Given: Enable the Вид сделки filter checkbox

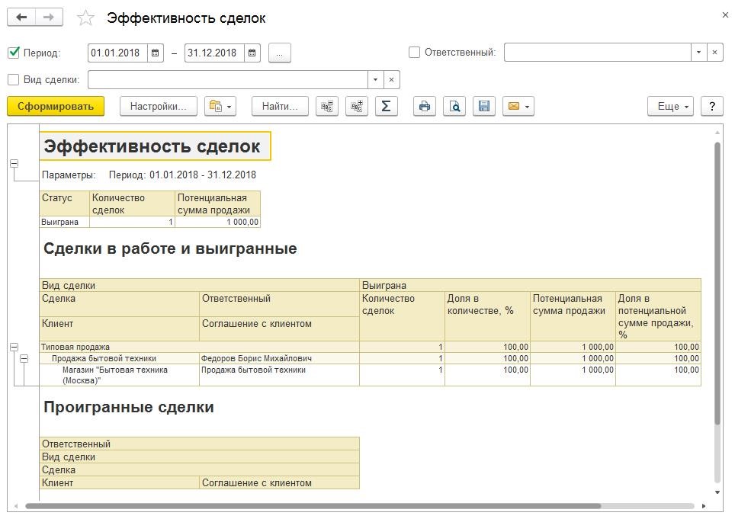Looking at the screenshot, I should click(x=14, y=79).
